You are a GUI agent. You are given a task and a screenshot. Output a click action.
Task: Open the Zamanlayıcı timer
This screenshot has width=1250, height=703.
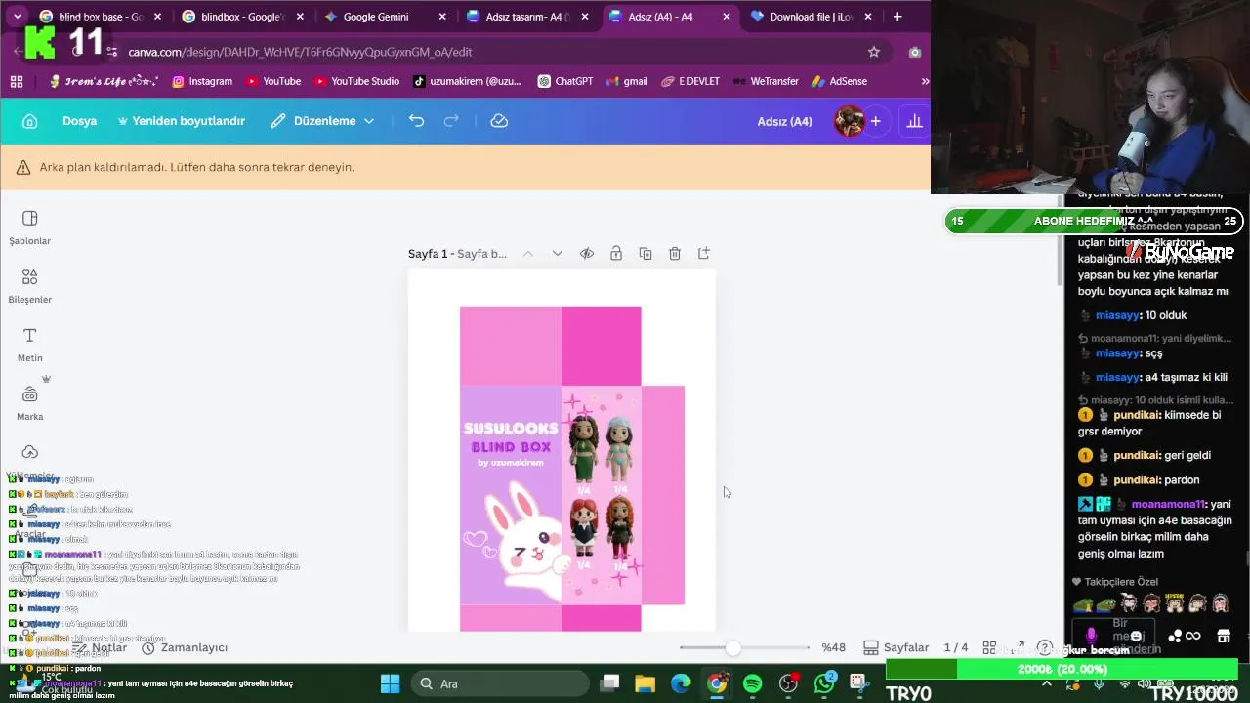click(185, 648)
